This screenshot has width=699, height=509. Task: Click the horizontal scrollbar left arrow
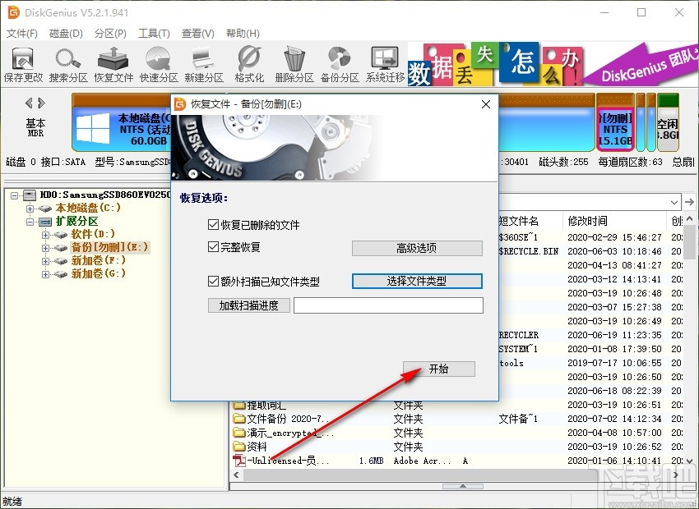236,475
